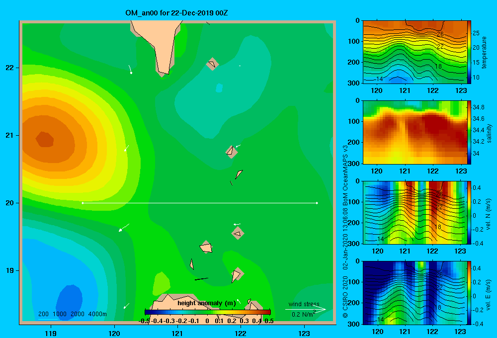Click the -0.4 tick on vel. E color bar
The height and width of the screenshot is (338, 497).
click(478, 324)
